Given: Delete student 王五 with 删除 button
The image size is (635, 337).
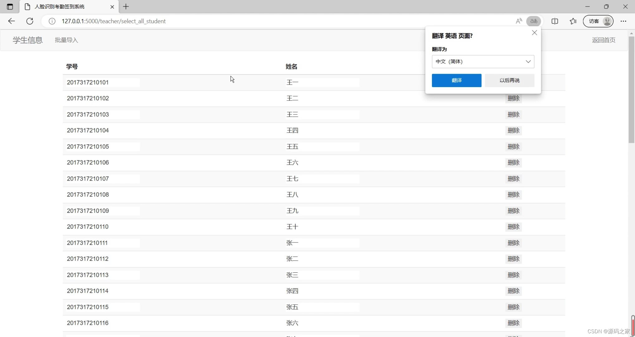Looking at the screenshot, I should pos(513,147).
